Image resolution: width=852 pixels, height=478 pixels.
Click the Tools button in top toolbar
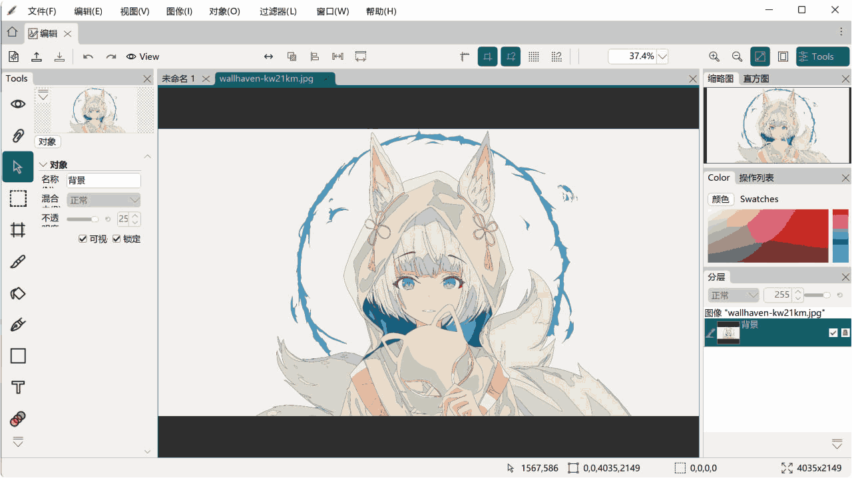(x=823, y=57)
